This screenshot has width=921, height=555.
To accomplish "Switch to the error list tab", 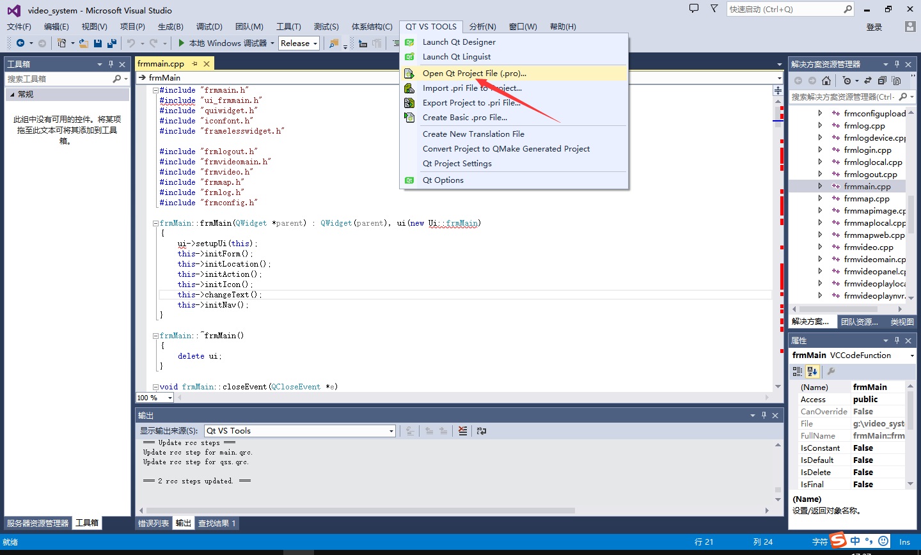I will (x=153, y=523).
